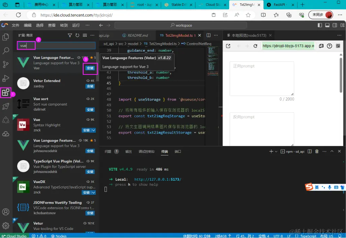The image size is (346, 238).
Task: Focus the 反向prompt text area
Action: 262,129
